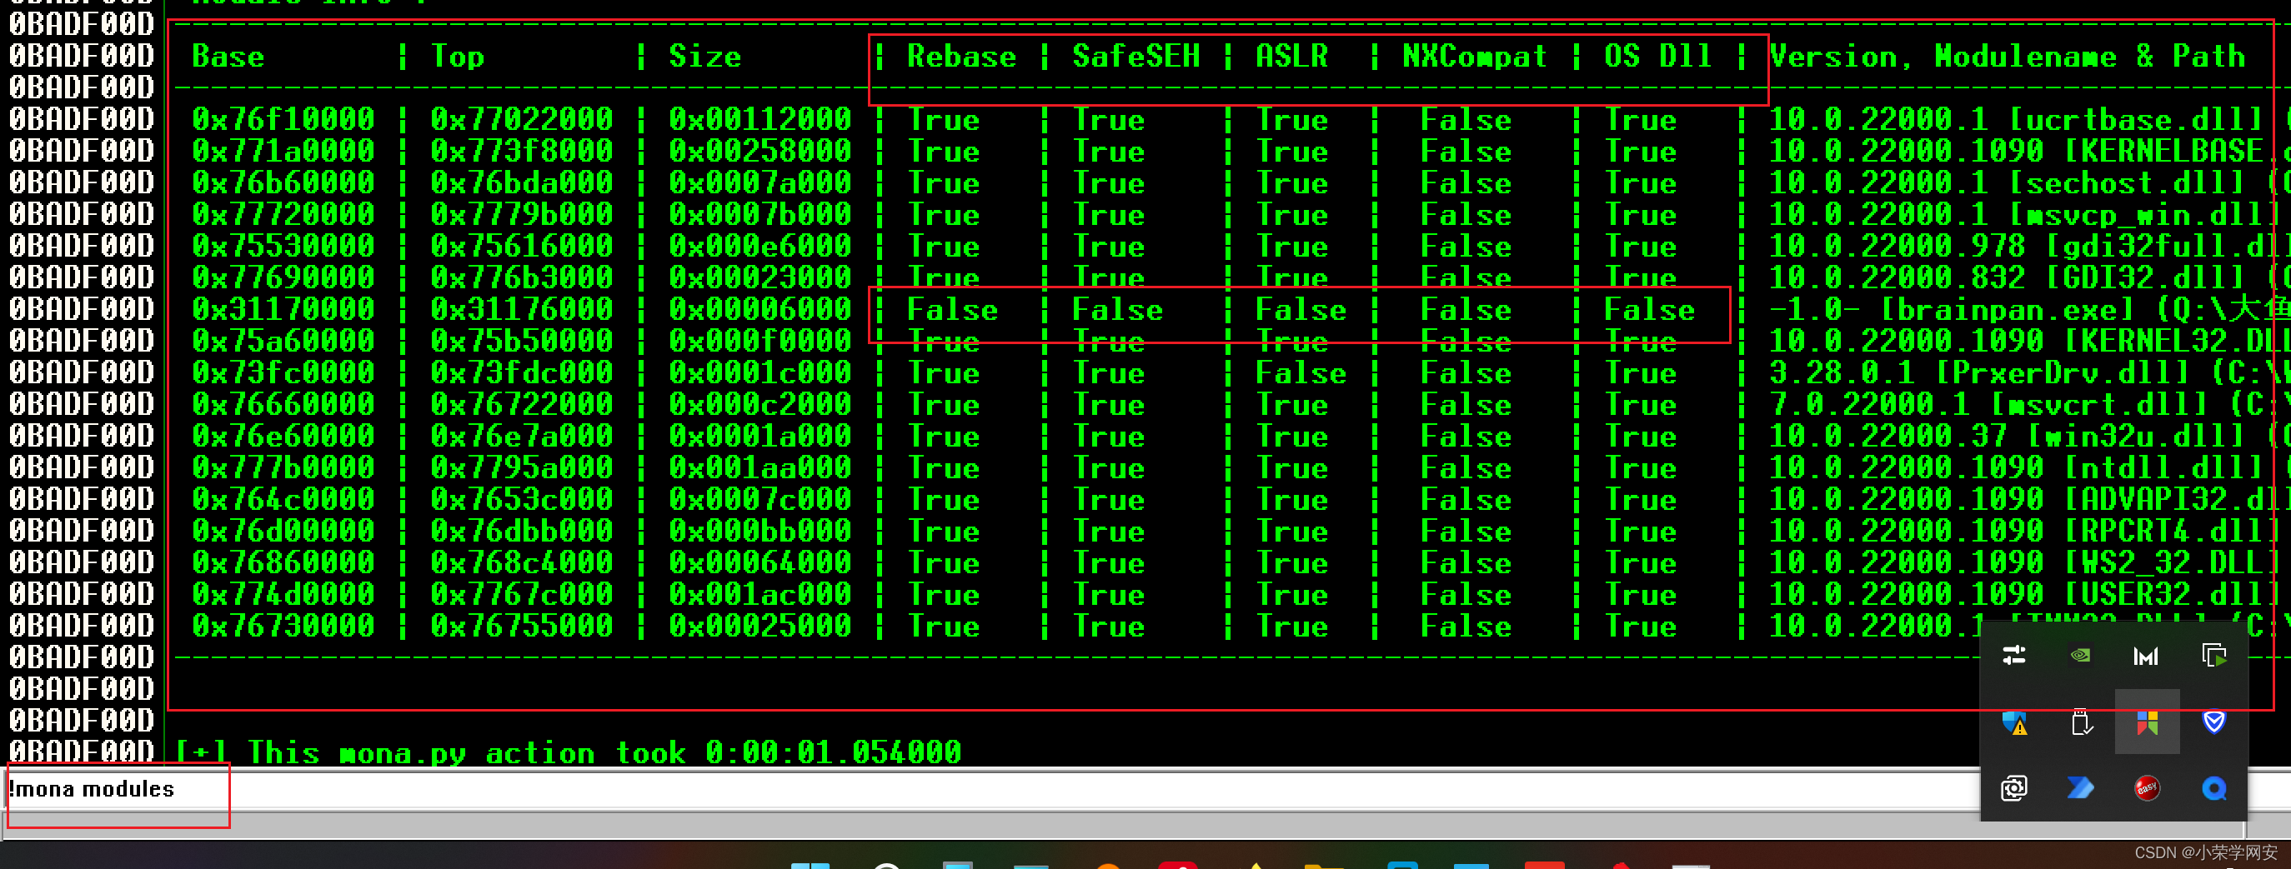The image size is (2291, 869).
Task: Click brainpan.exe's SafeSEH value False
Action: coord(1117,309)
